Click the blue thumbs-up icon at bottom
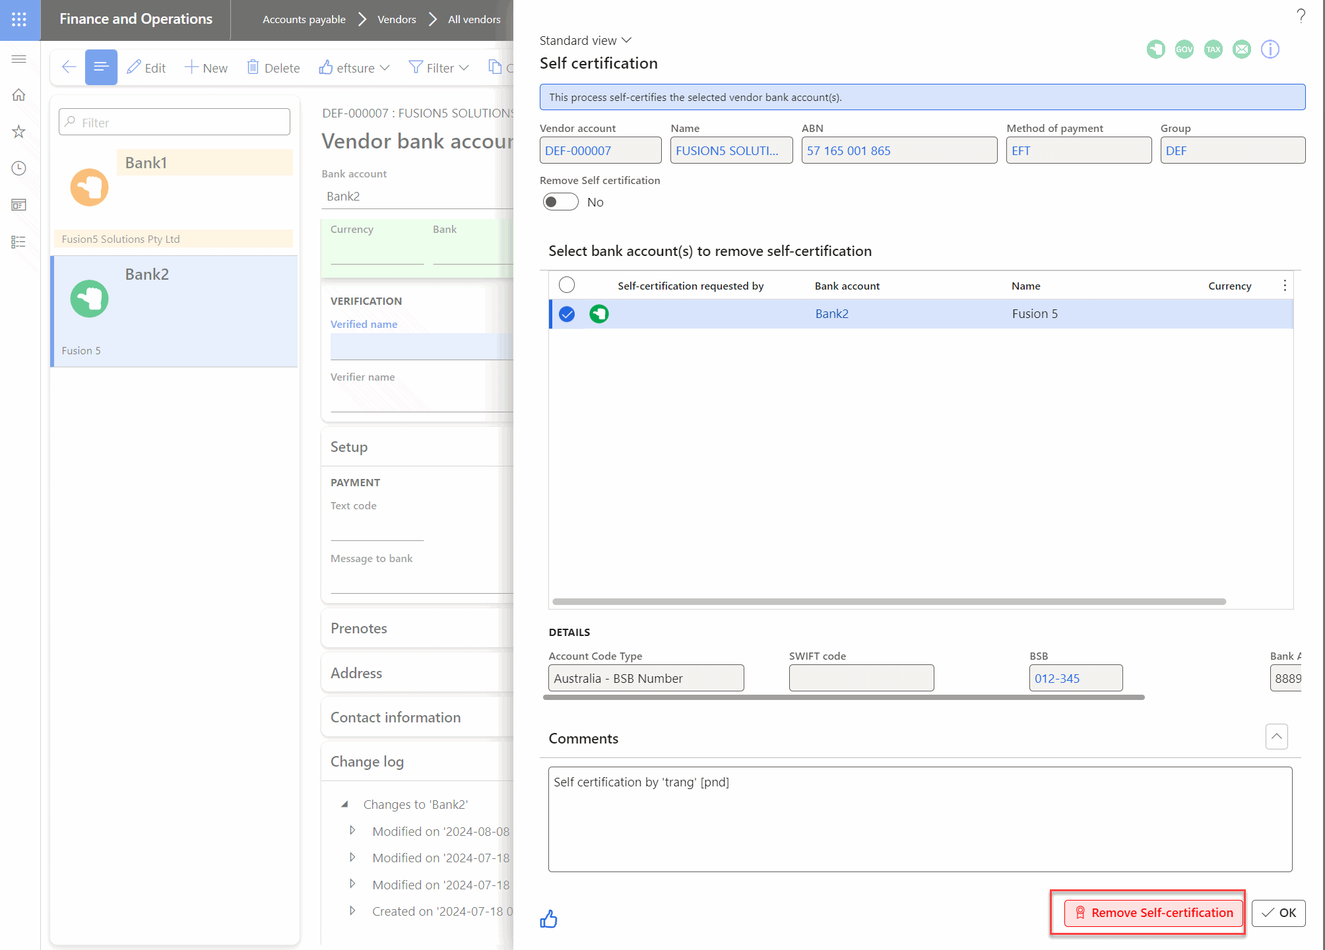The width and height of the screenshot is (1325, 950). point(549,919)
